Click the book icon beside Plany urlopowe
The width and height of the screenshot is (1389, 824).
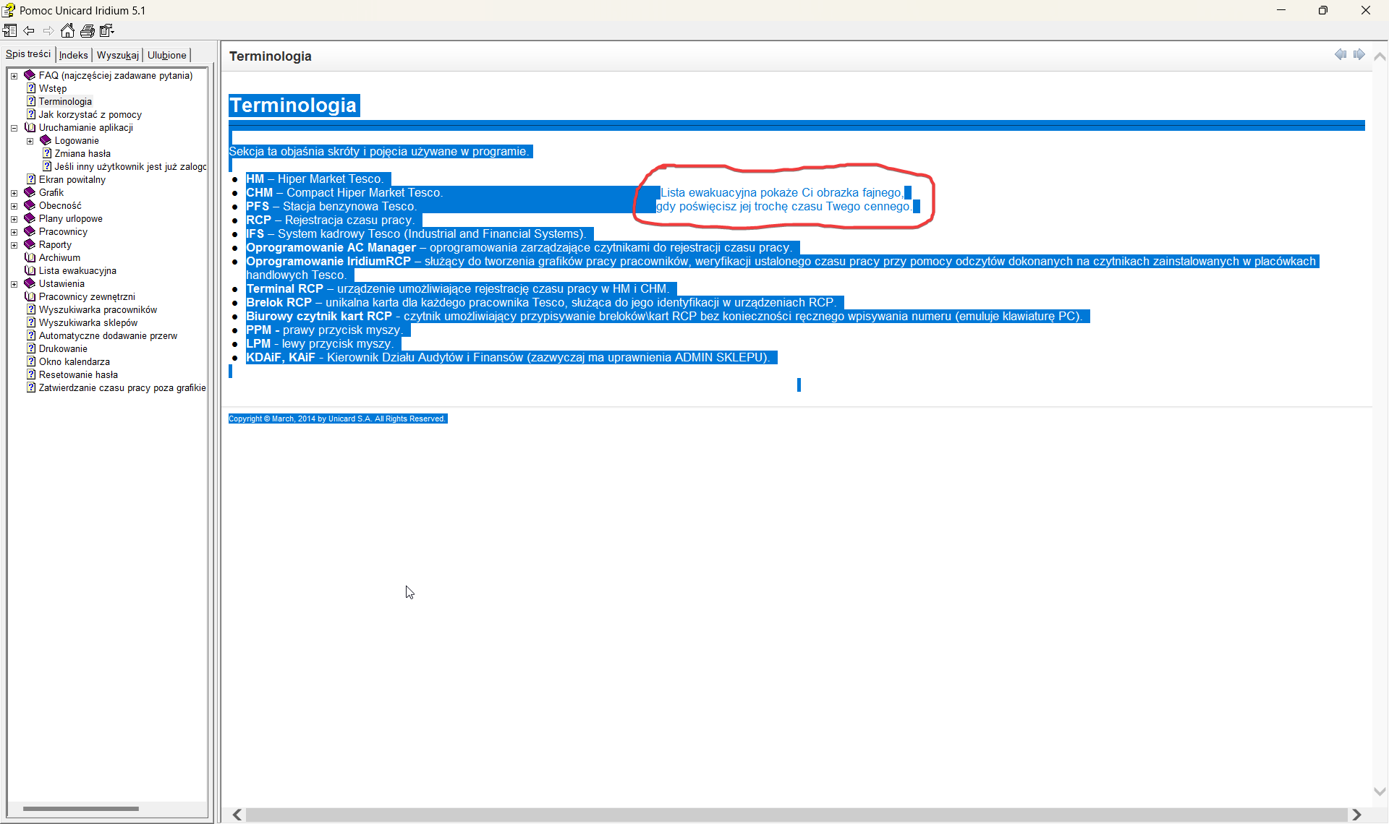coord(30,218)
